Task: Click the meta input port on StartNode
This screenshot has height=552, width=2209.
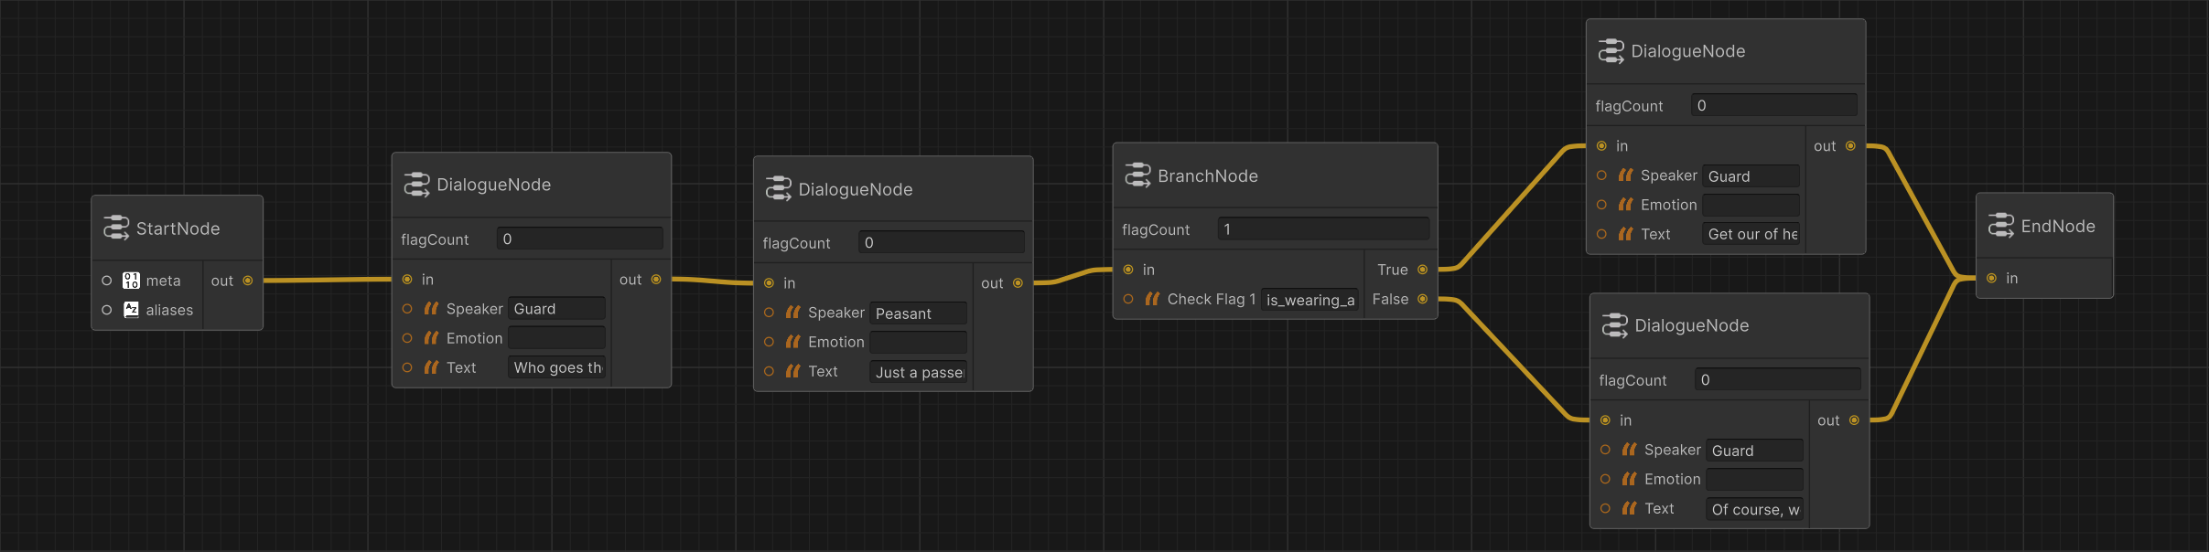Action: click(107, 281)
